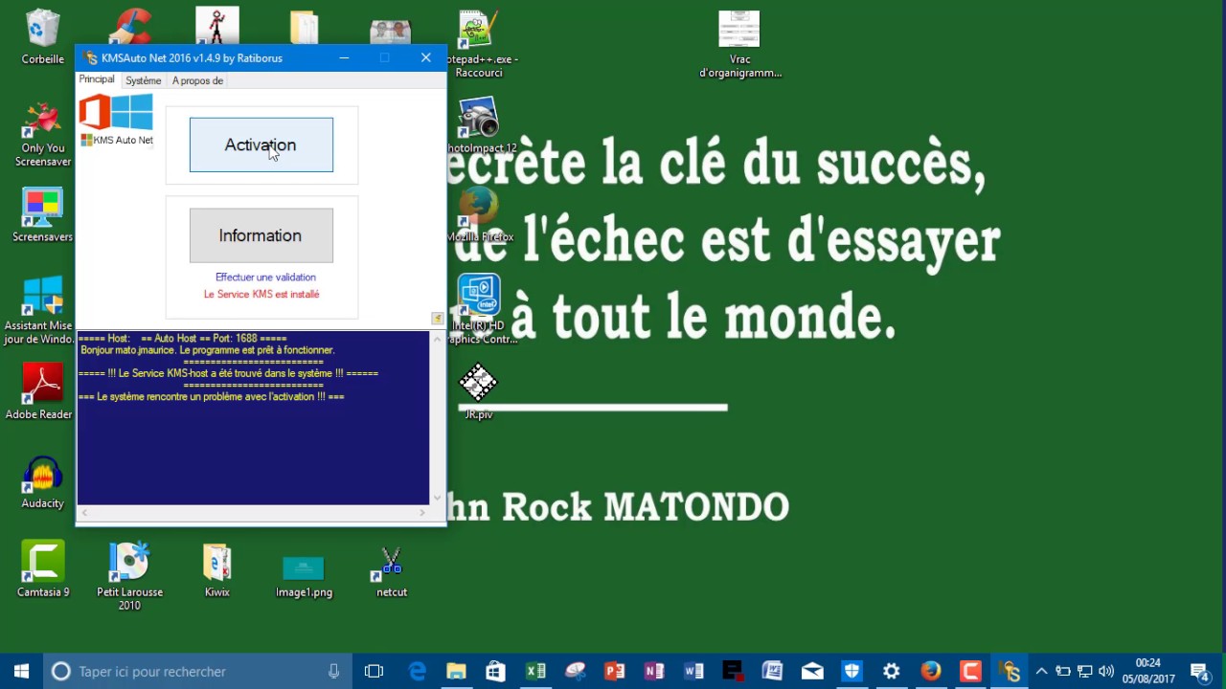
Task: Select the JR.piv desktop file
Action: tap(478, 390)
